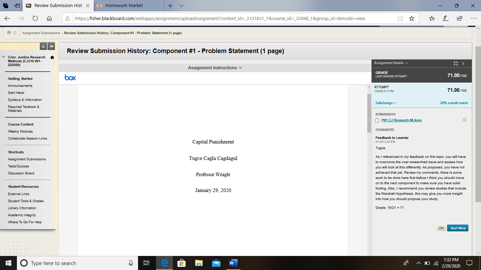481x270 pixels.
Task: Show the tab previews chevron
Action: (x=181, y=6)
